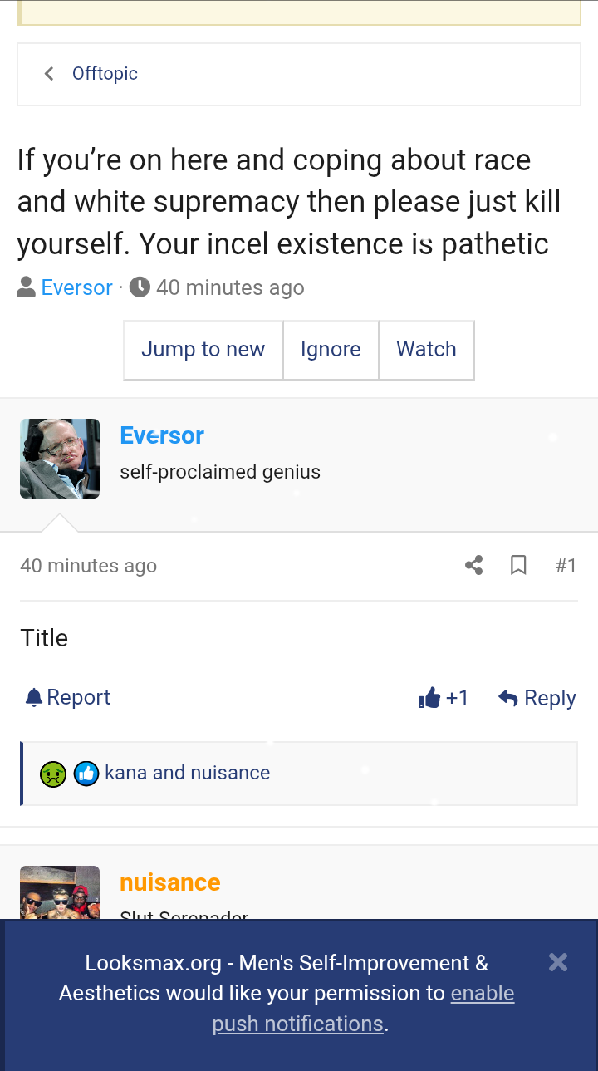Screen dimensions: 598x1071
Task: Click the blue like reaction icon
Action: pos(86,774)
